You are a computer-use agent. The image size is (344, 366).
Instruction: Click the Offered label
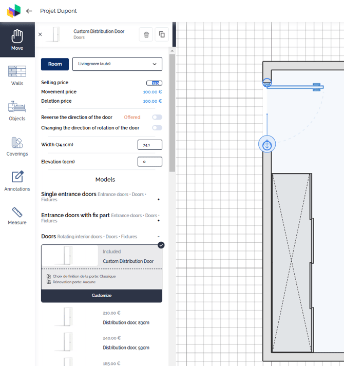[132, 117]
